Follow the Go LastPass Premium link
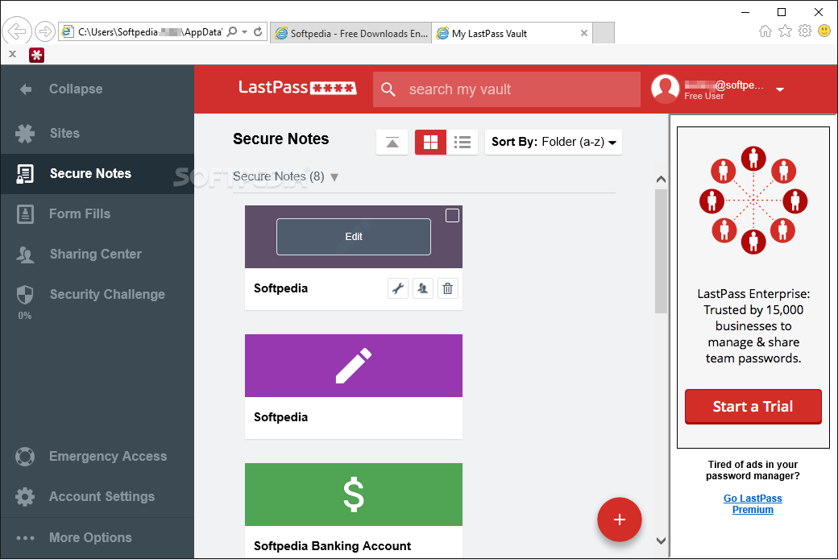This screenshot has width=838, height=559. pyautogui.click(x=753, y=504)
